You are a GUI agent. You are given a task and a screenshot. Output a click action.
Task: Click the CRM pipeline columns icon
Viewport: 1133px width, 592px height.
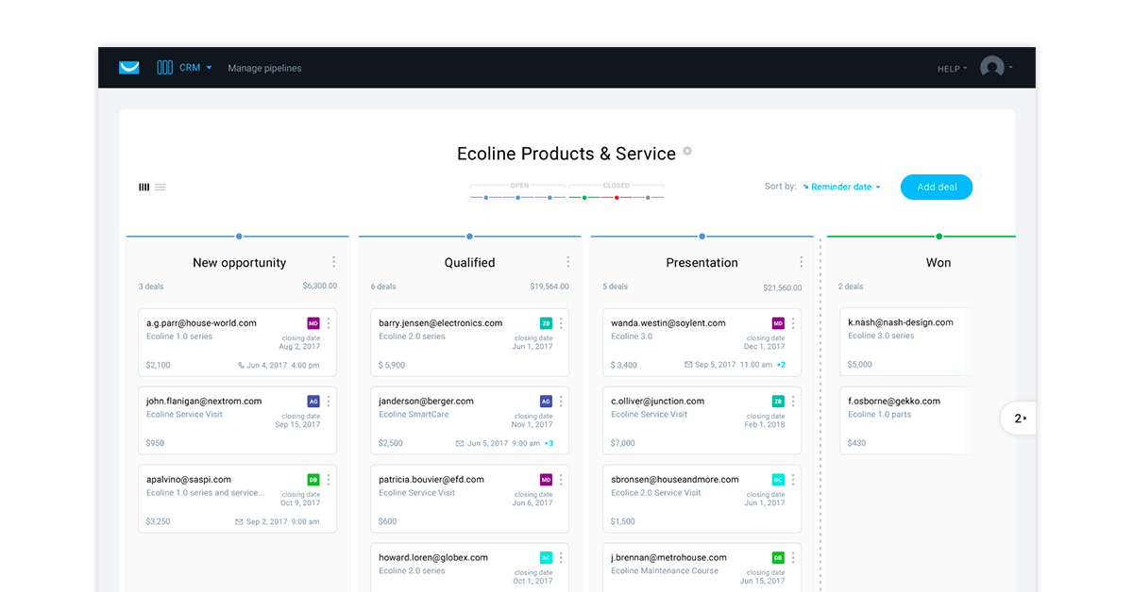coord(164,68)
